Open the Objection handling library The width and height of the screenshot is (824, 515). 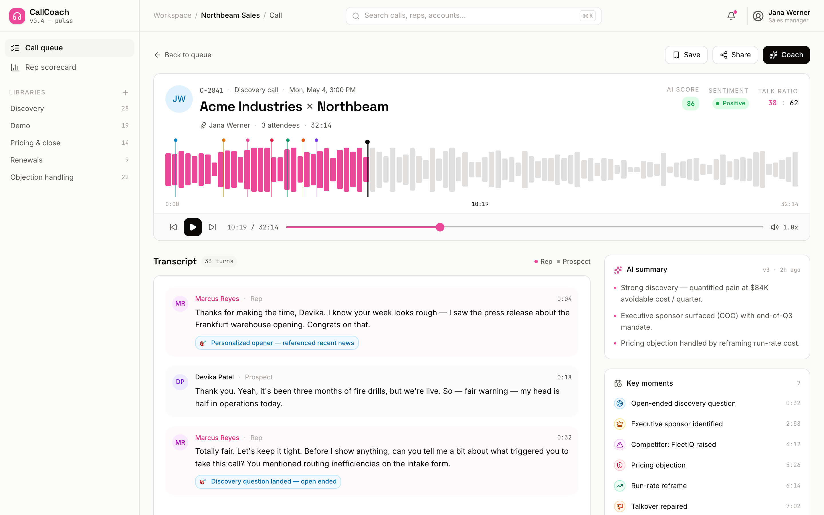pyautogui.click(x=70, y=177)
